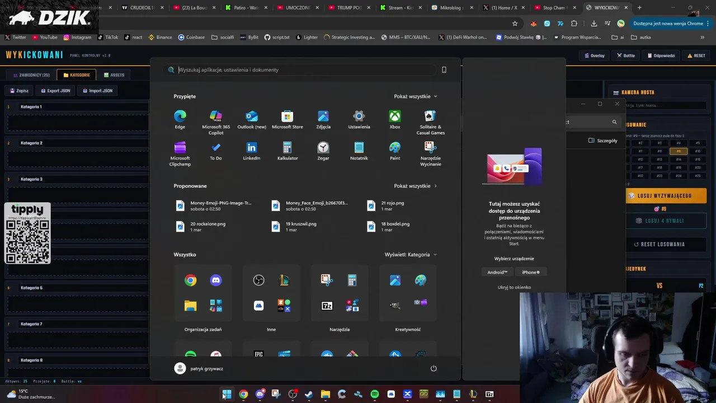Click the Szczegóły details toggle in background window
The width and height of the screenshot is (716, 403).
[603, 140]
